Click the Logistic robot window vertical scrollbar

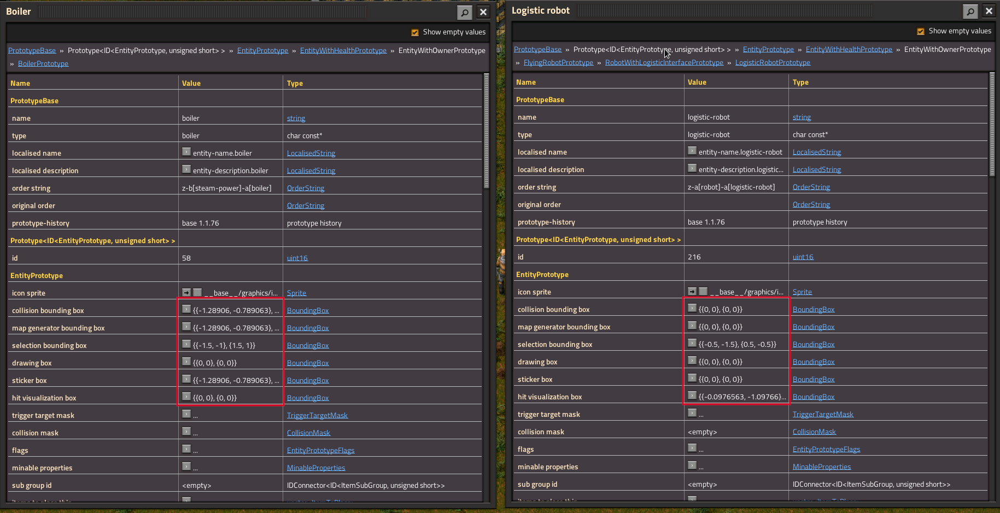(992, 125)
